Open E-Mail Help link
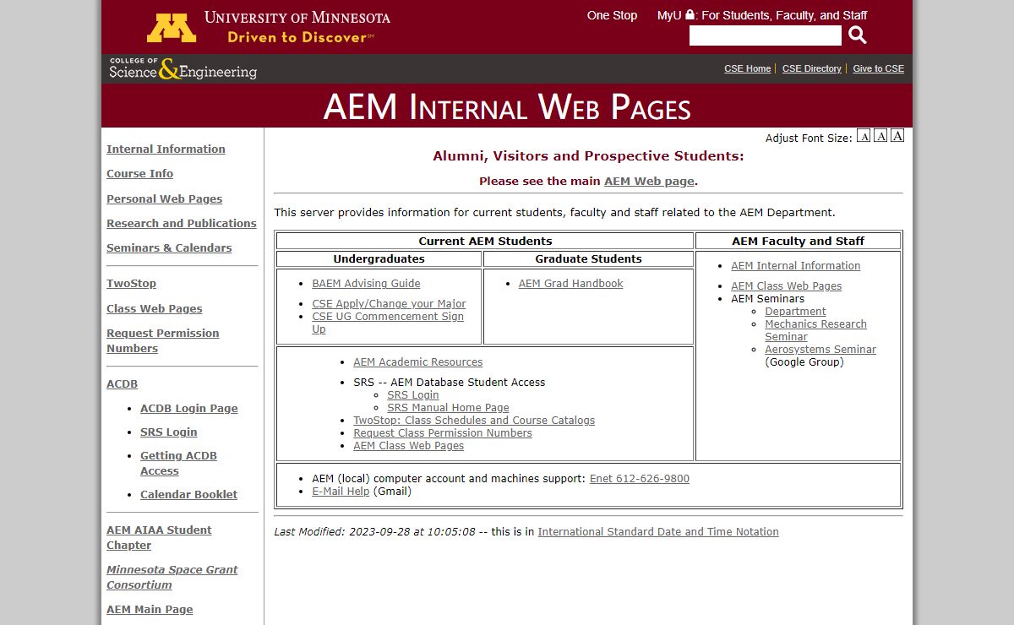This screenshot has width=1014, height=625. tap(341, 491)
